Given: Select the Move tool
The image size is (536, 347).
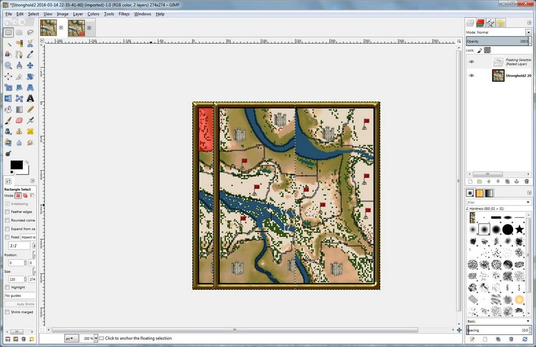Looking at the screenshot, I should point(30,65).
